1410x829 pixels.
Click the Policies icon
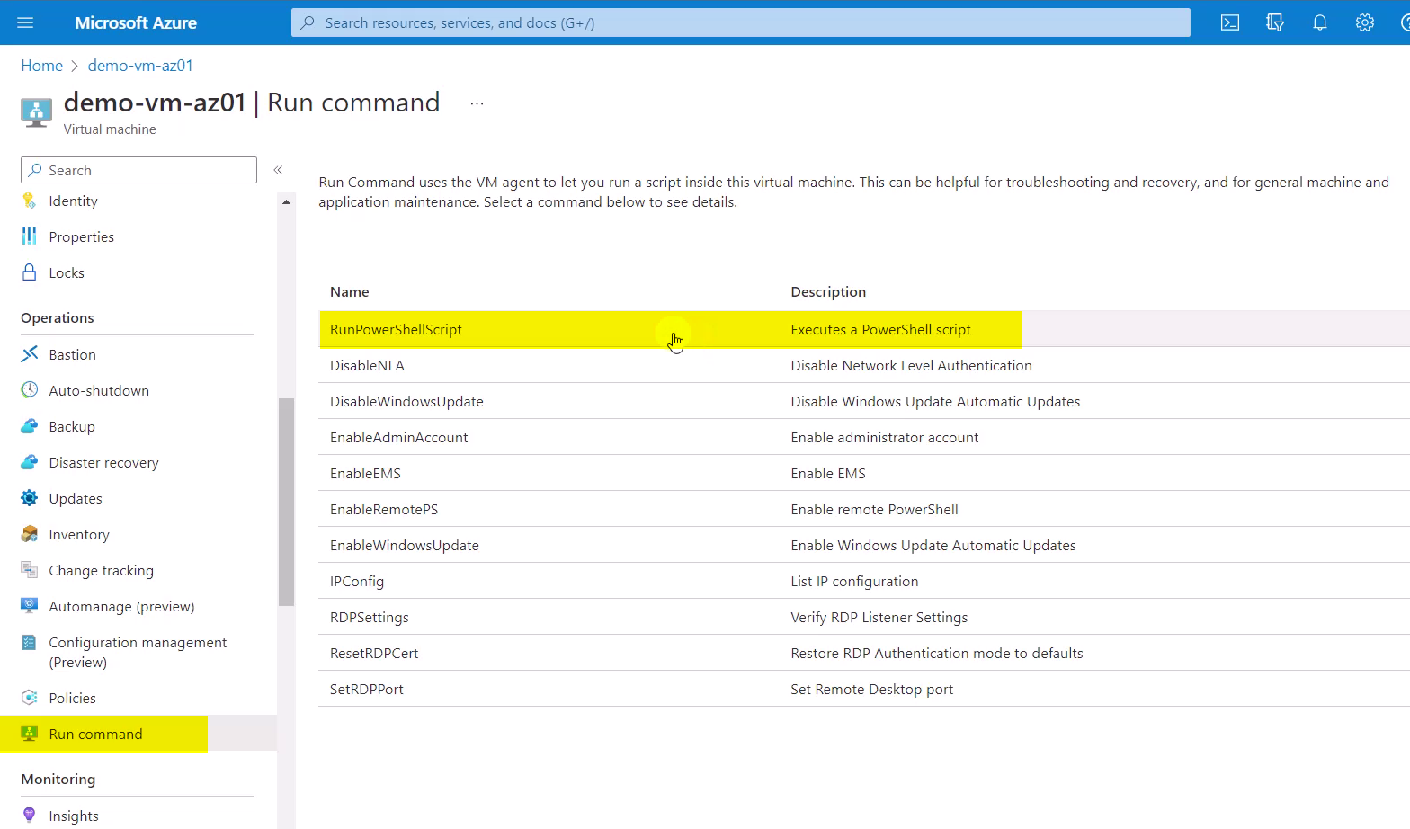click(x=30, y=698)
